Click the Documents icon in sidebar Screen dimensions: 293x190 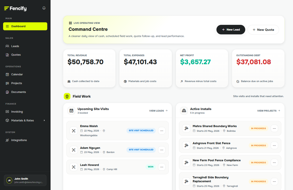pos(7,92)
